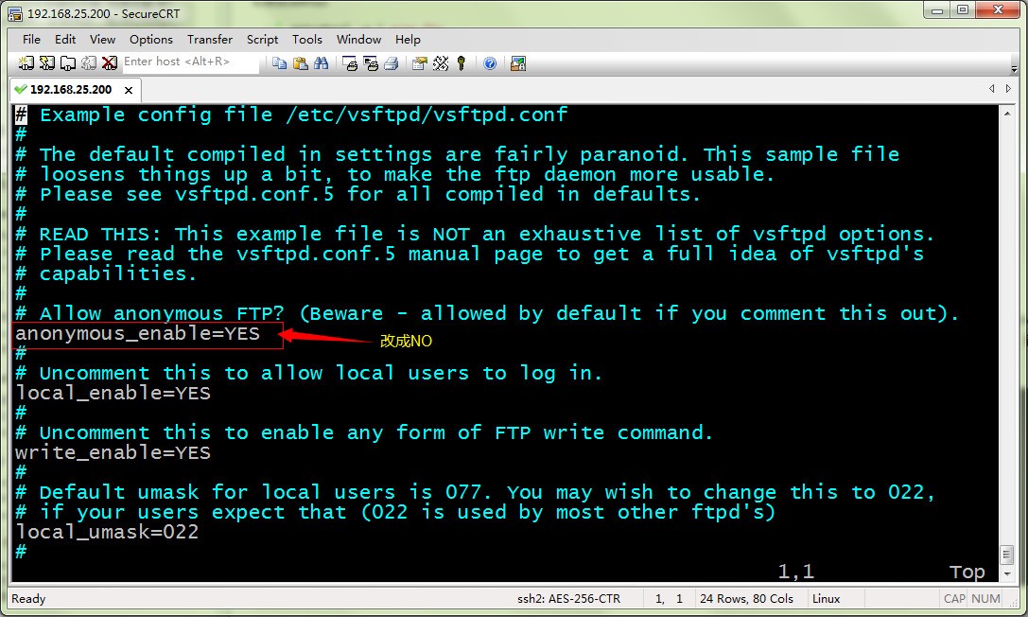The width and height of the screenshot is (1028, 617).
Task: Click the Quick Connect lightning icon
Action: (x=47, y=63)
